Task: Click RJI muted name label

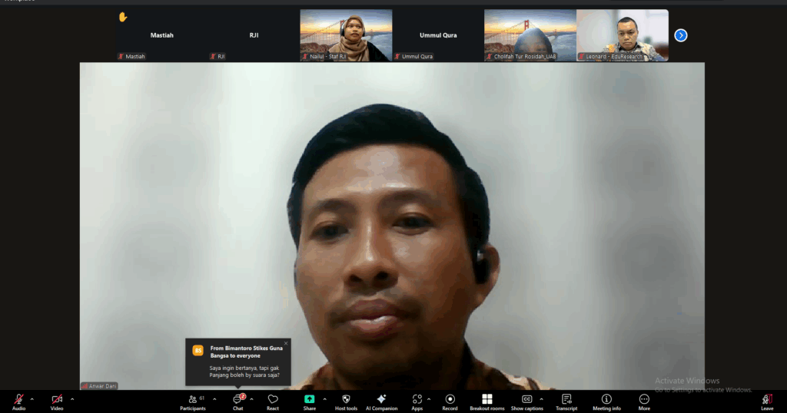Action: click(218, 57)
